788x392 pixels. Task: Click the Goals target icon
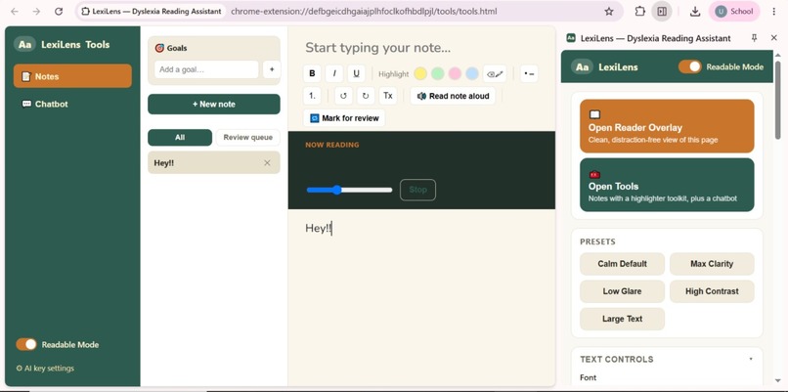pyautogui.click(x=159, y=48)
